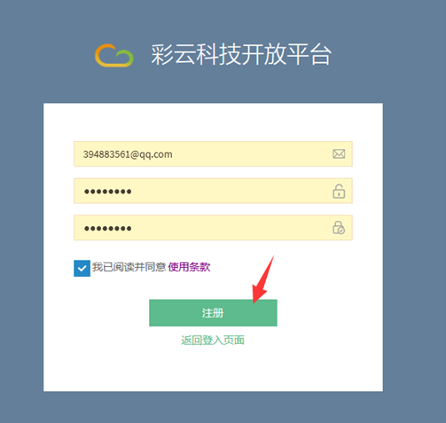446x423 pixels.
Task: Focus the confirm password input field
Action: tap(213, 228)
